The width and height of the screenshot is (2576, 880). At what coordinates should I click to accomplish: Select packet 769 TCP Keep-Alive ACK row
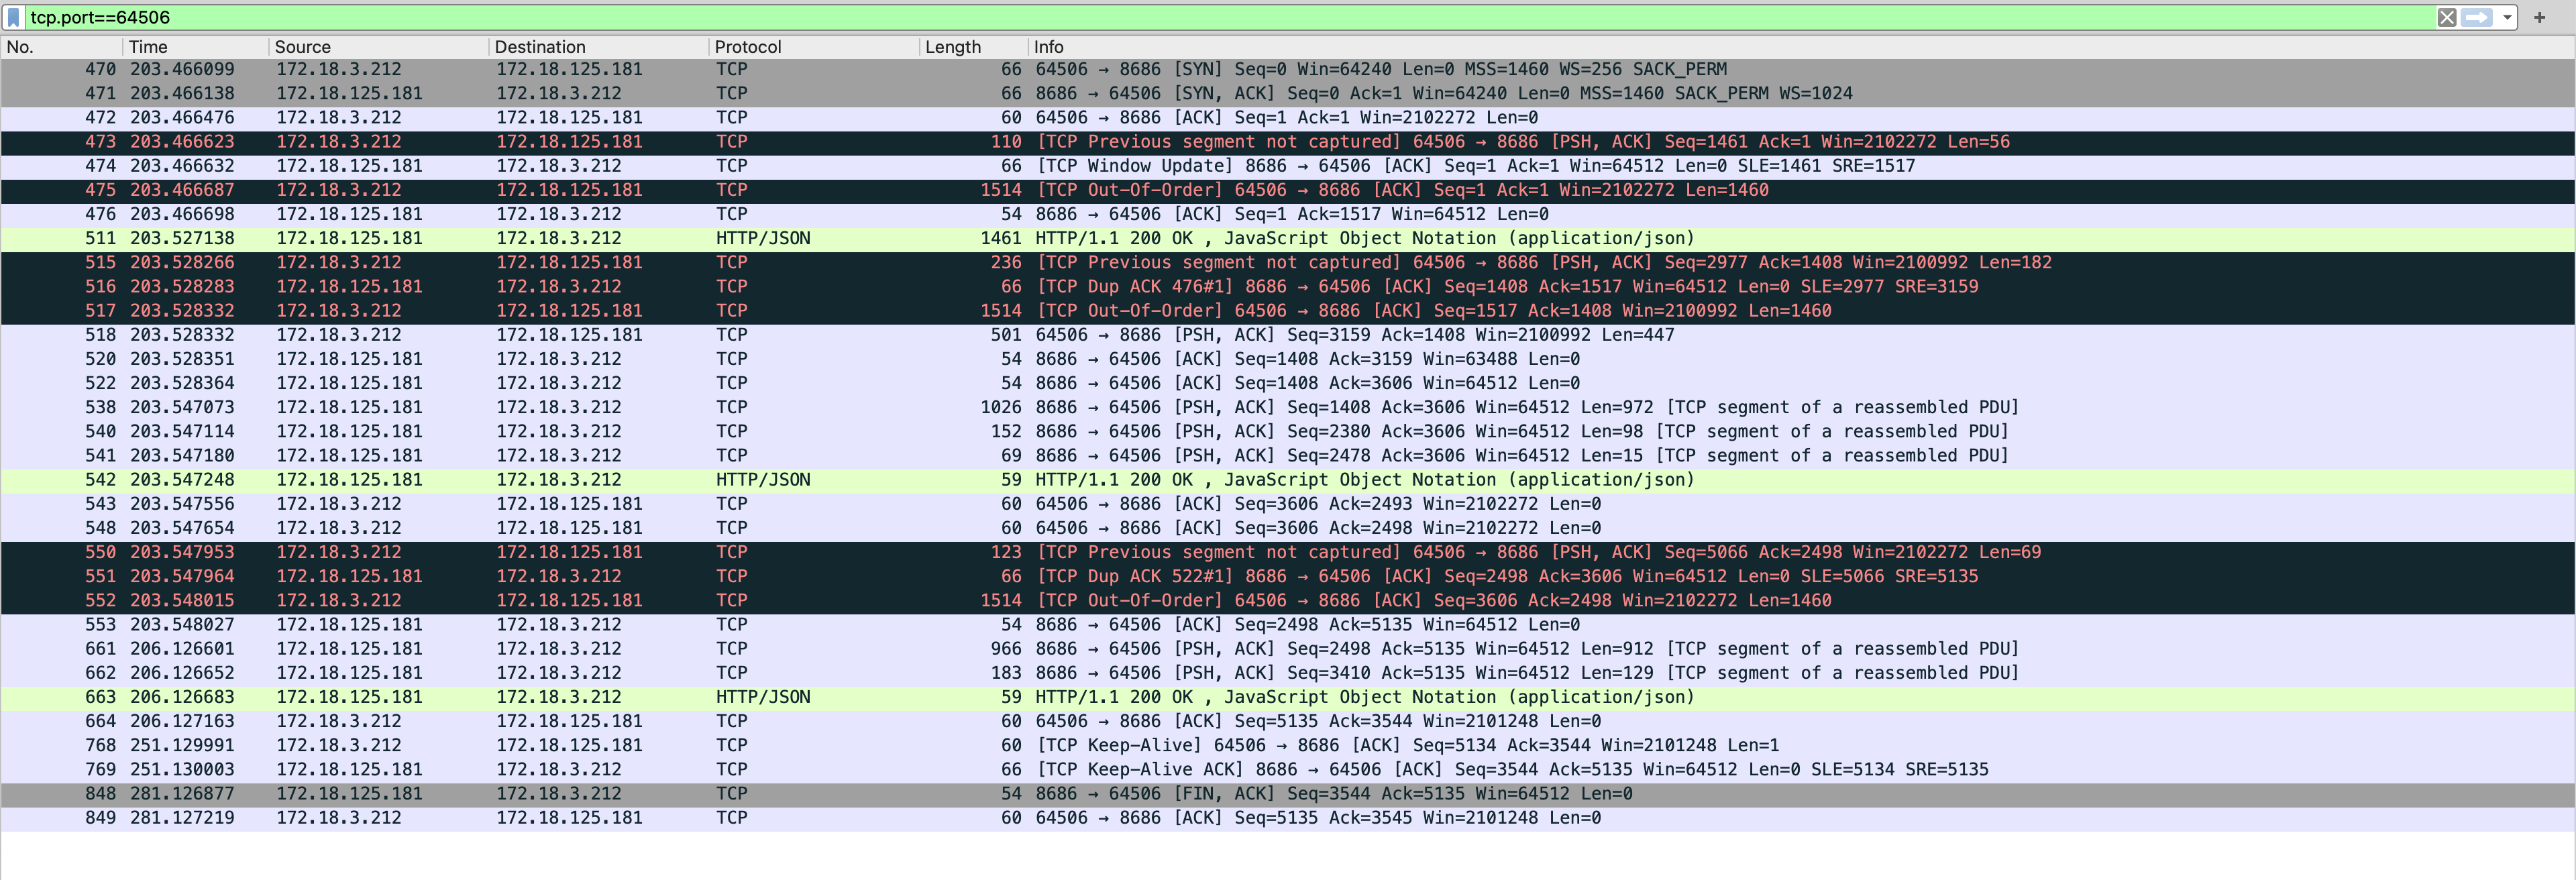[x=1288, y=770]
